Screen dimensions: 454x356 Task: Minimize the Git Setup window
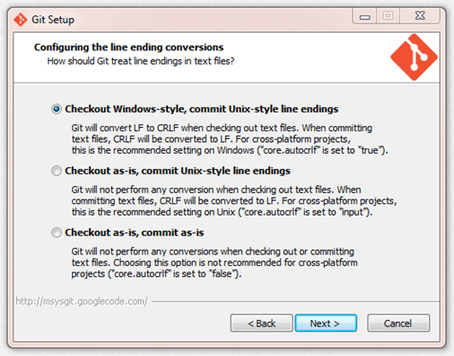point(364,16)
